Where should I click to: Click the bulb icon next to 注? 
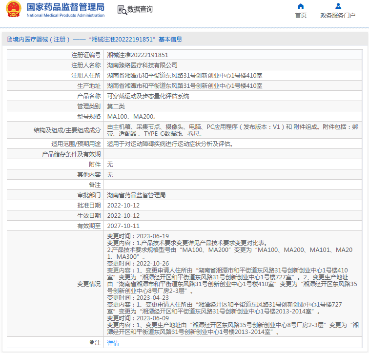(x=92, y=342)
